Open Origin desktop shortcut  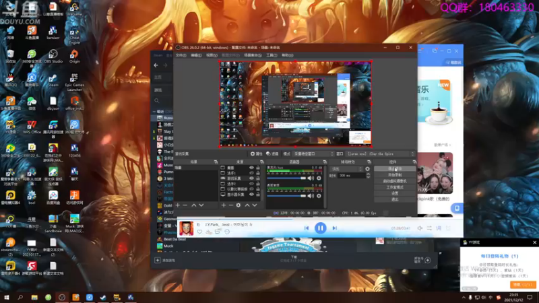click(74, 57)
